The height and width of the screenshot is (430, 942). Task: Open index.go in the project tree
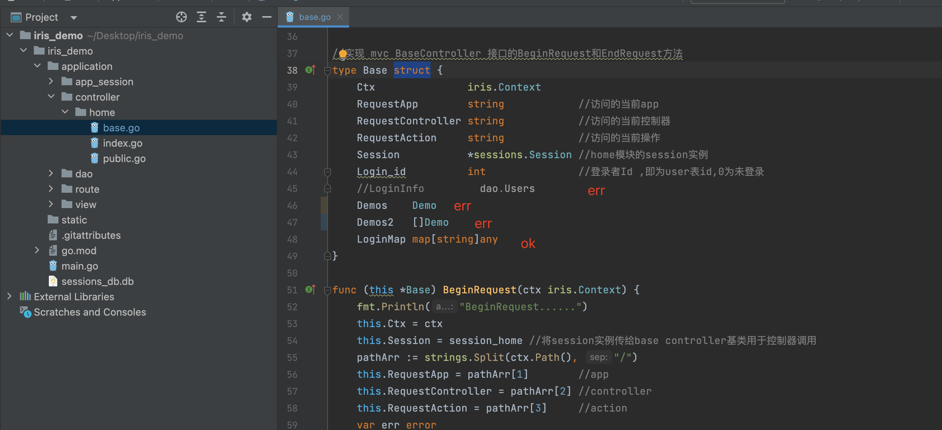pos(122,143)
